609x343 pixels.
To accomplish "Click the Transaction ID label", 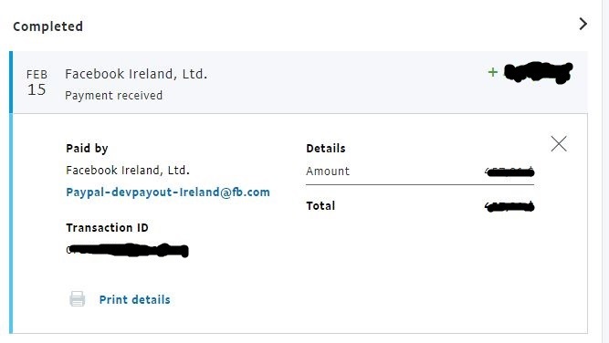I will (107, 227).
